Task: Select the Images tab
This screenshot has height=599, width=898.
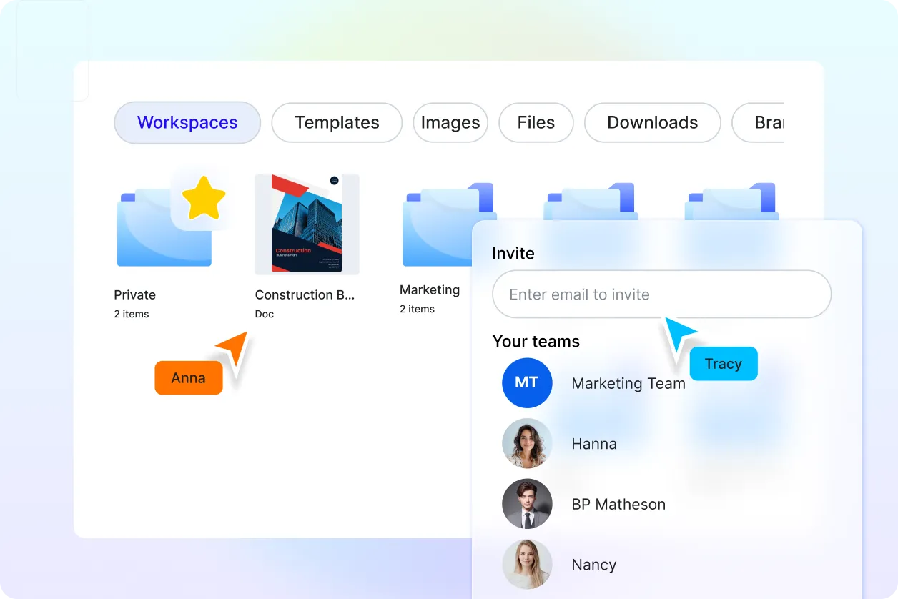Action: coord(450,122)
